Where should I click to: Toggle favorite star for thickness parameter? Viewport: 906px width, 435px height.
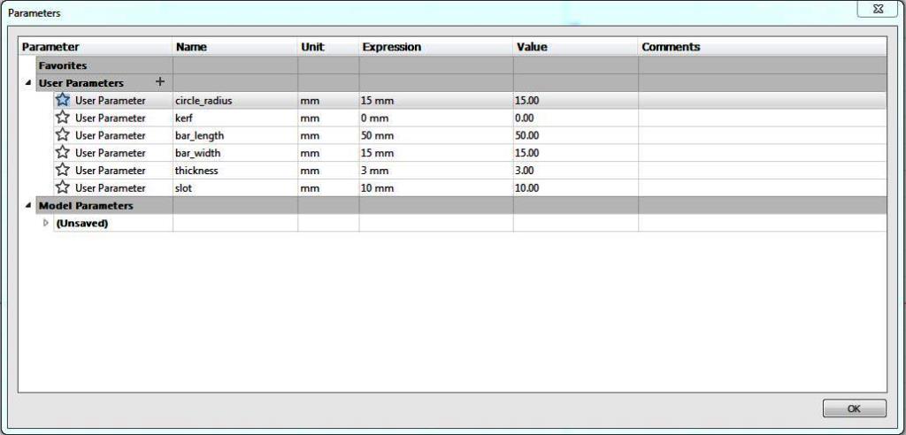click(63, 170)
